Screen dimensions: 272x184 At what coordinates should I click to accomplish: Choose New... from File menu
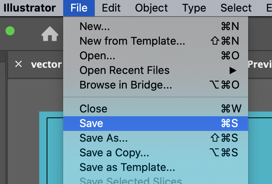click(156, 26)
